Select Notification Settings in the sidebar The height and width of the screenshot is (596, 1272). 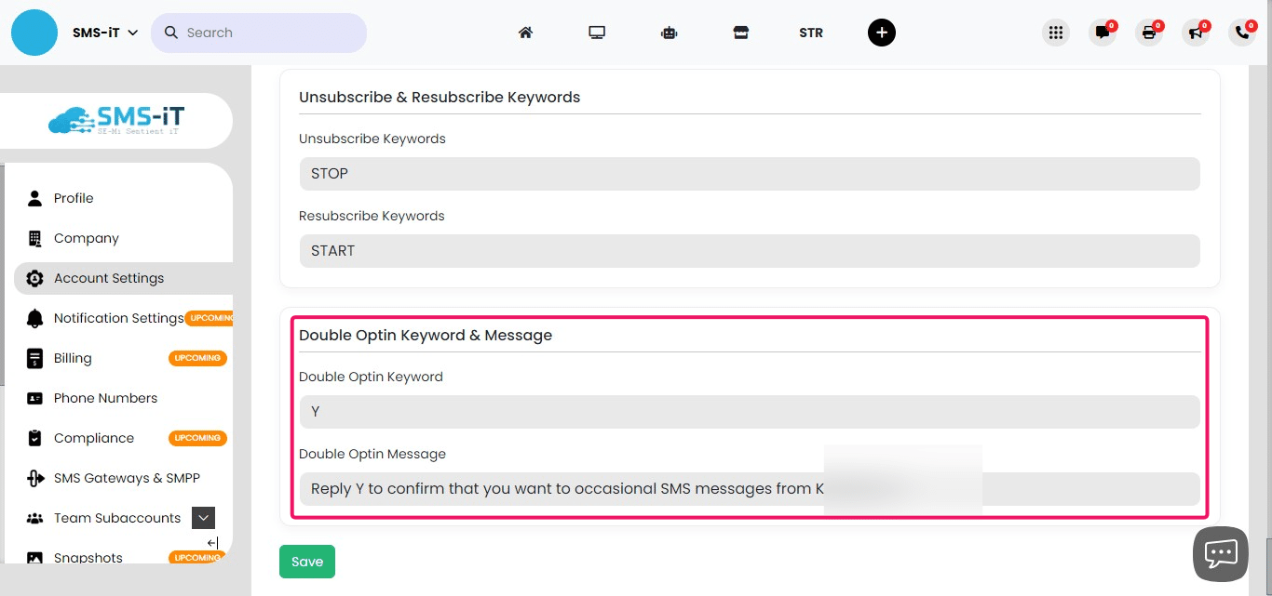point(118,318)
